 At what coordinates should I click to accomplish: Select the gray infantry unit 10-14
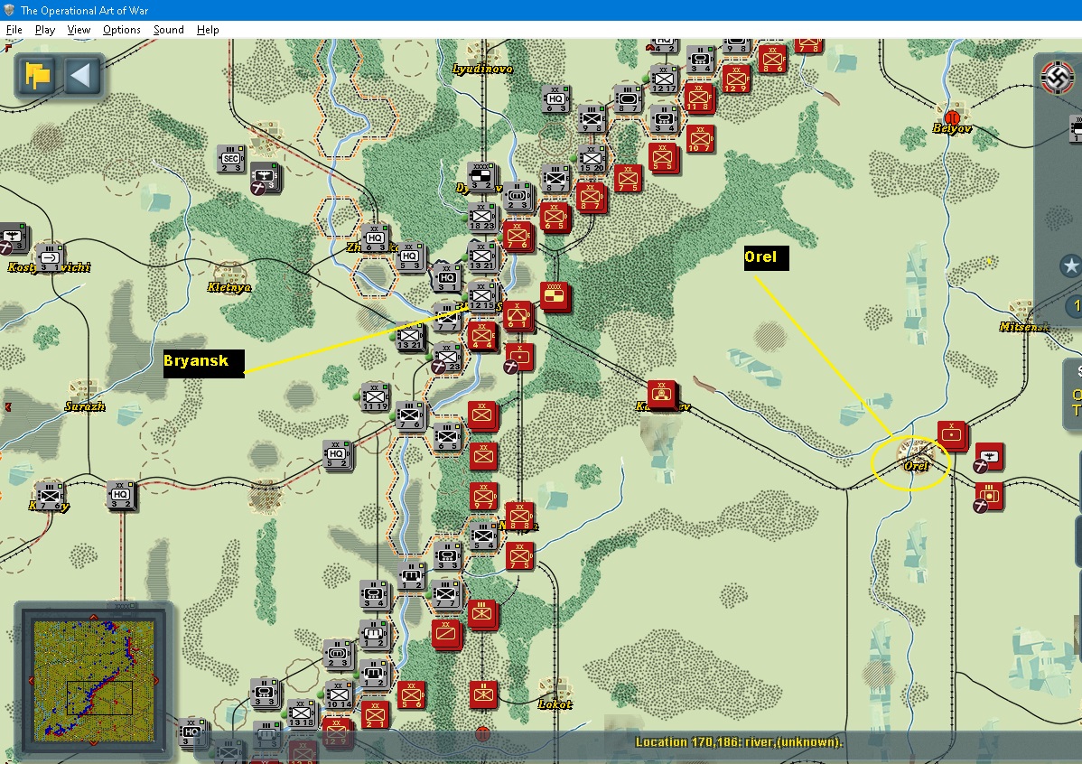(x=338, y=695)
